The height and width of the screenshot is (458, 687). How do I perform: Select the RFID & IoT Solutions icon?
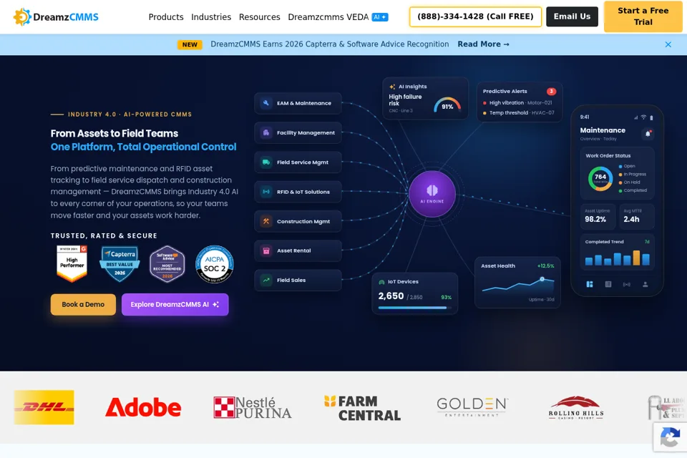pyautogui.click(x=266, y=192)
